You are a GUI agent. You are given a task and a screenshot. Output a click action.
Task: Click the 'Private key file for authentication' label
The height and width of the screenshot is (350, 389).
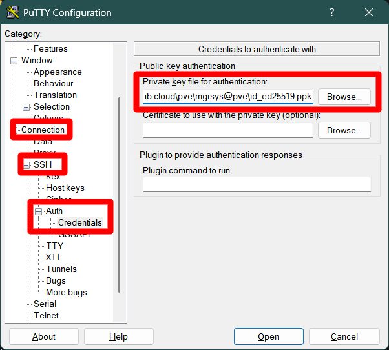[x=205, y=81]
